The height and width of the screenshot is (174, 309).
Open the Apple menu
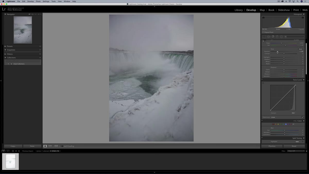3,1
